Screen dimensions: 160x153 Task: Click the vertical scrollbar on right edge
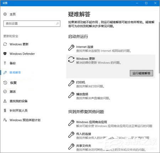[159, 47]
